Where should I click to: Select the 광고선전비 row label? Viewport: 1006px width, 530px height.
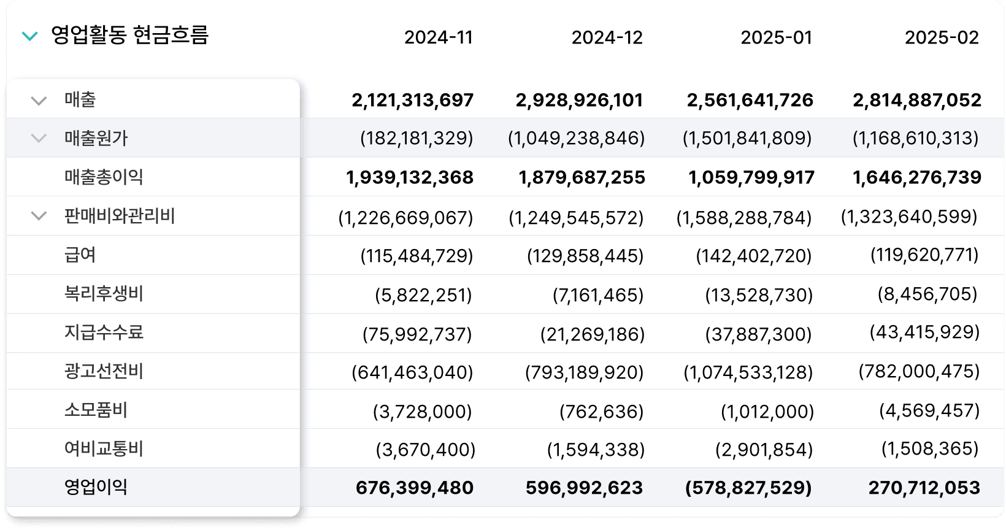[x=104, y=371]
